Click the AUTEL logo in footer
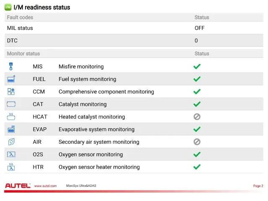This screenshot has width=268, height=201. [x=18, y=186]
